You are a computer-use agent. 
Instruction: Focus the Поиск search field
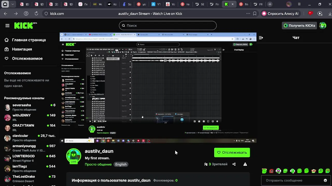pos(168,26)
